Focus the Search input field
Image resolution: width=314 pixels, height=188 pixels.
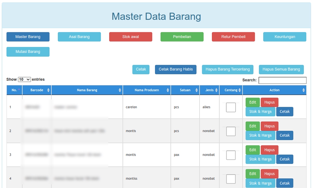[282, 80]
